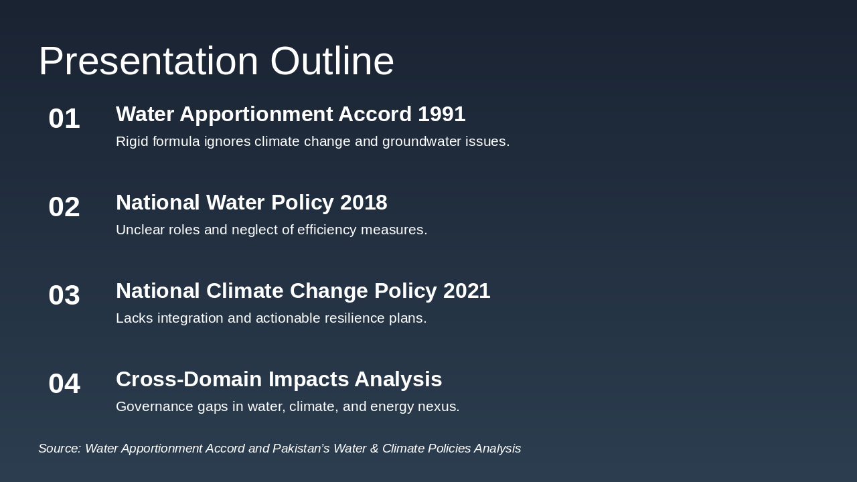Image resolution: width=857 pixels, height=482 pixels.
Task: Click the word Outline in the title
Action: coord(332,61)
